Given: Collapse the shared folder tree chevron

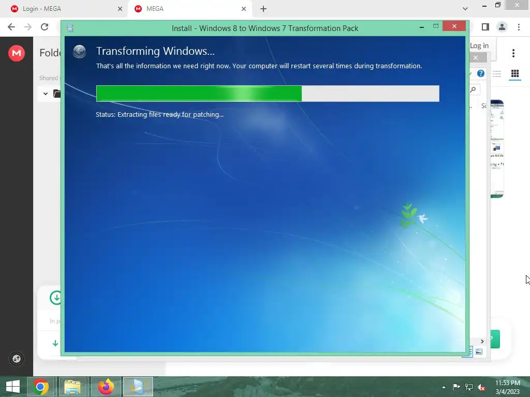Looking at the screenshot, I should pos(46,94).
